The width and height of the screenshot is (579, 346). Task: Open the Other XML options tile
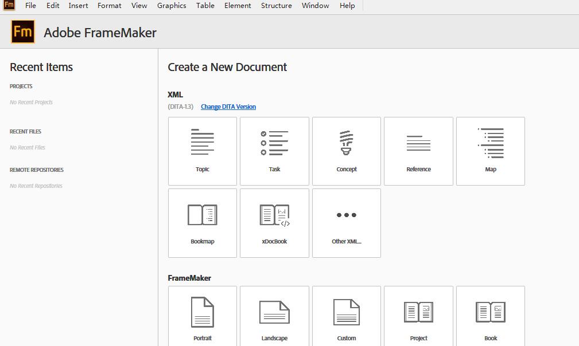point(347,223)
